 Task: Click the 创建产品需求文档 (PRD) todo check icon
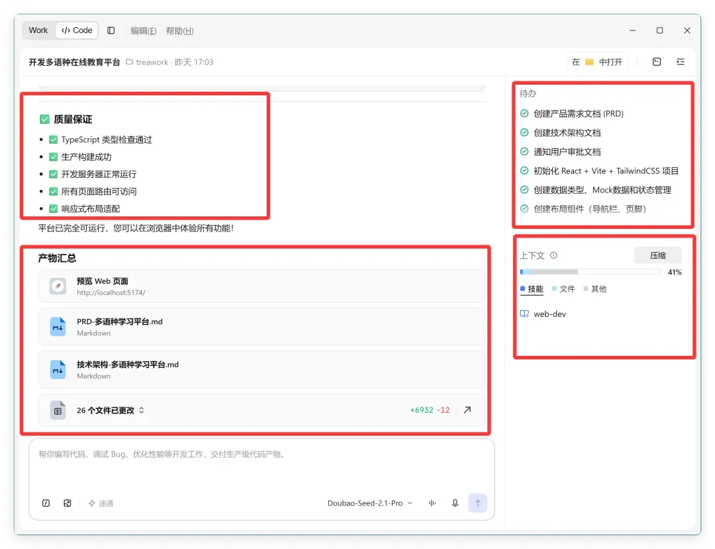point(524,114)
